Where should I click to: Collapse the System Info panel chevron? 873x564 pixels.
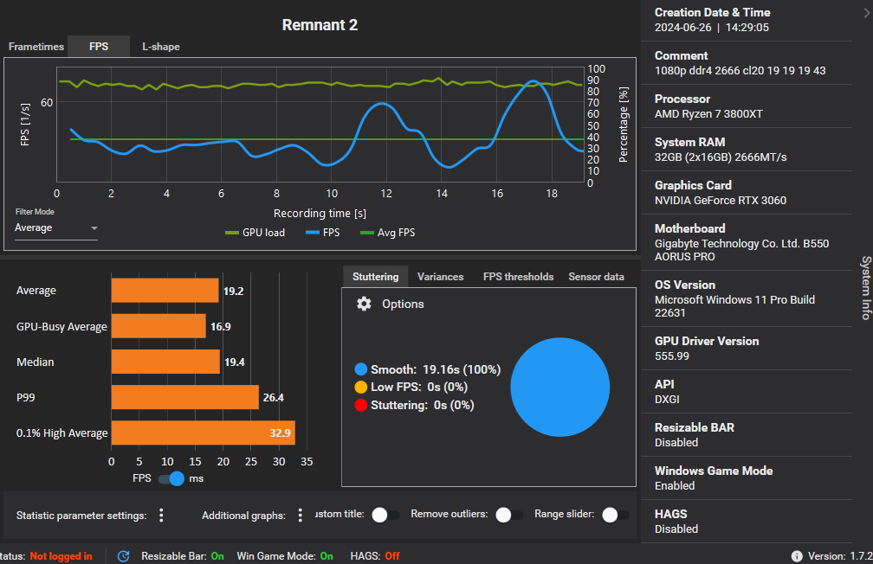point(866,13)
